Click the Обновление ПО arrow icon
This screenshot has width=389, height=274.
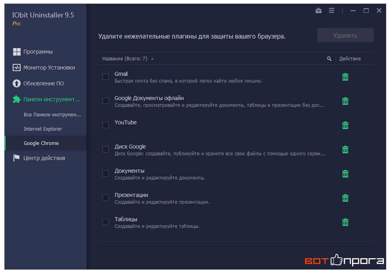(17, 83)
